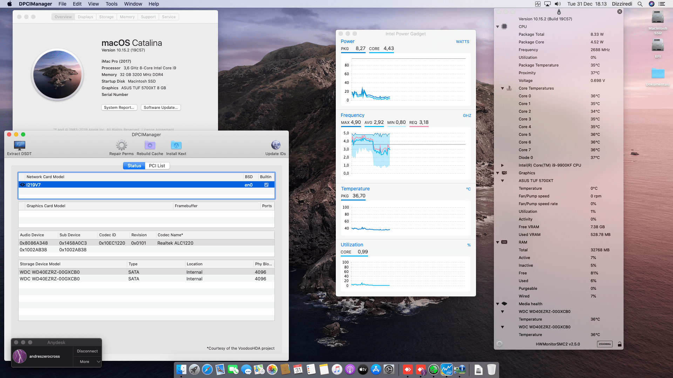Open the Window menu
Image resolution: width=673 pixels, height=378 pixels.
tap(133, 4)
